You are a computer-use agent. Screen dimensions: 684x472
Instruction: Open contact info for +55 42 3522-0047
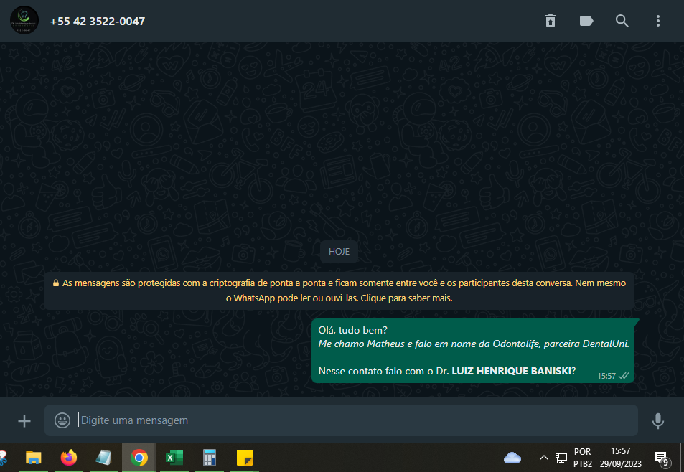click(98, 22)
